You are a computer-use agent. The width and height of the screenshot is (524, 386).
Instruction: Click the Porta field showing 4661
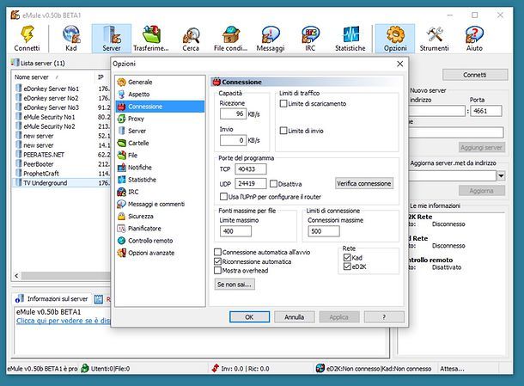click(486, 111)
